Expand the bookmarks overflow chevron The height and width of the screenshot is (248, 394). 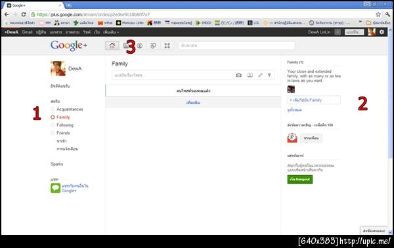point(361,22)
